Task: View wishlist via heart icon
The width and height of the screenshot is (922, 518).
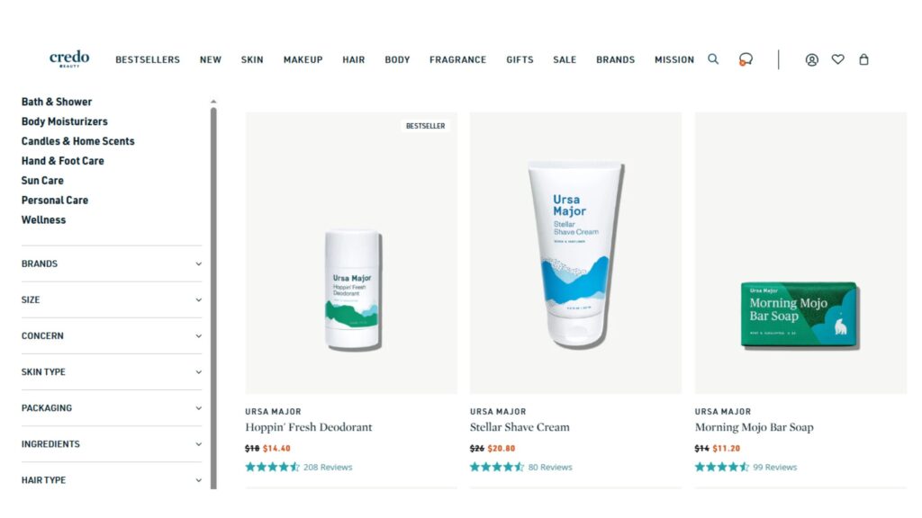Action: point(838,58)
